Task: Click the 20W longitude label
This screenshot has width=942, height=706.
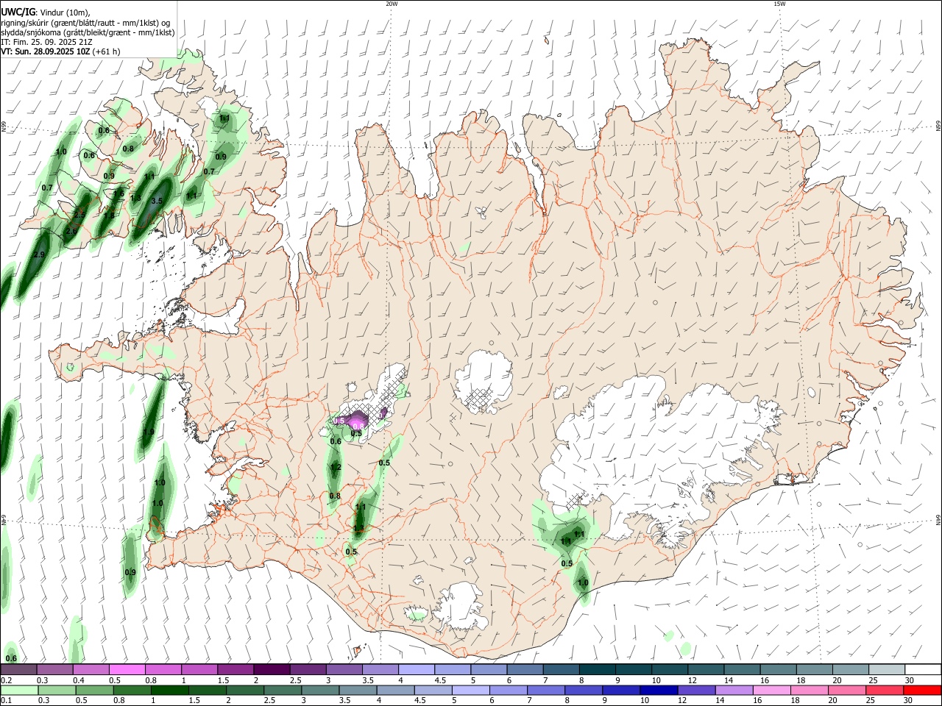Action: click(392, 4)
